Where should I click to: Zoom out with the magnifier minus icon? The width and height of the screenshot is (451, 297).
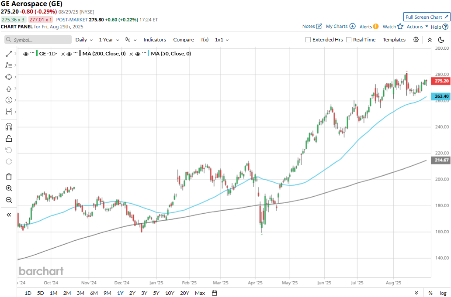click(x=9, y=200)
